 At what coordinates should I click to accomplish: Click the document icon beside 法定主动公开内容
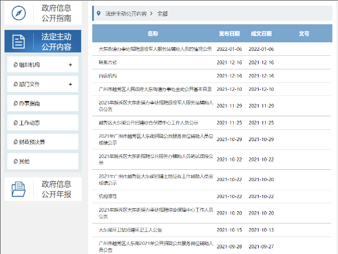[19, 41]
